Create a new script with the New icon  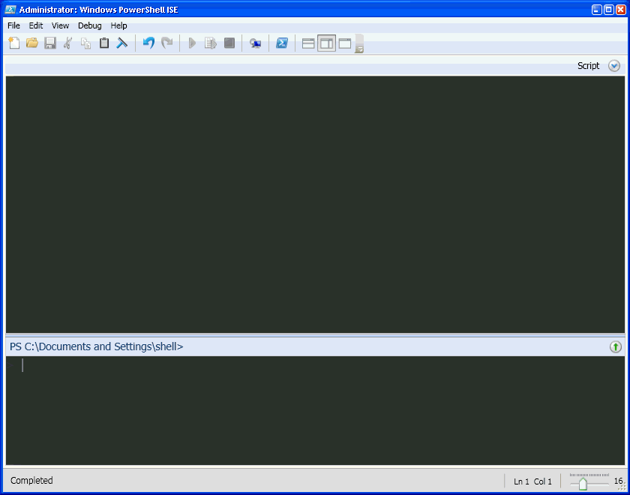point(14,43)
